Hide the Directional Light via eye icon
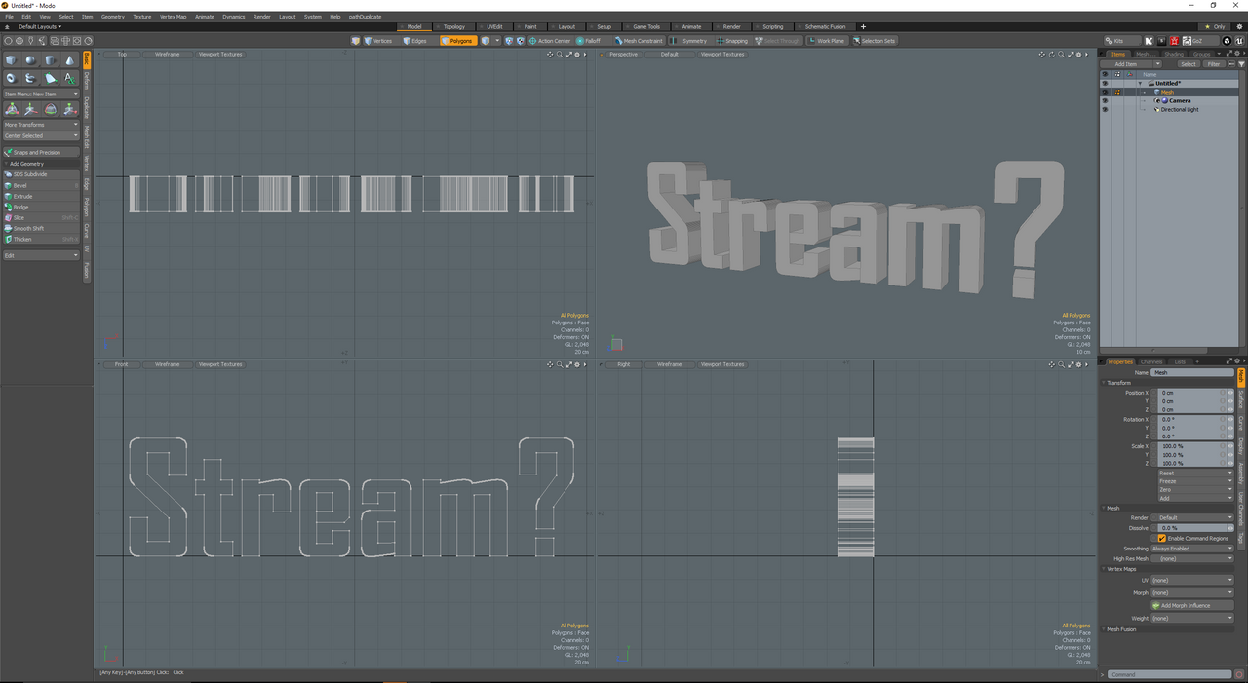Screen dimensions: 1248x683 coord(1105,109)
